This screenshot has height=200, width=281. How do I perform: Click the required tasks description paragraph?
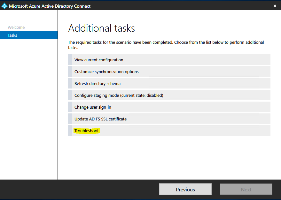click(x=166, y=45)
